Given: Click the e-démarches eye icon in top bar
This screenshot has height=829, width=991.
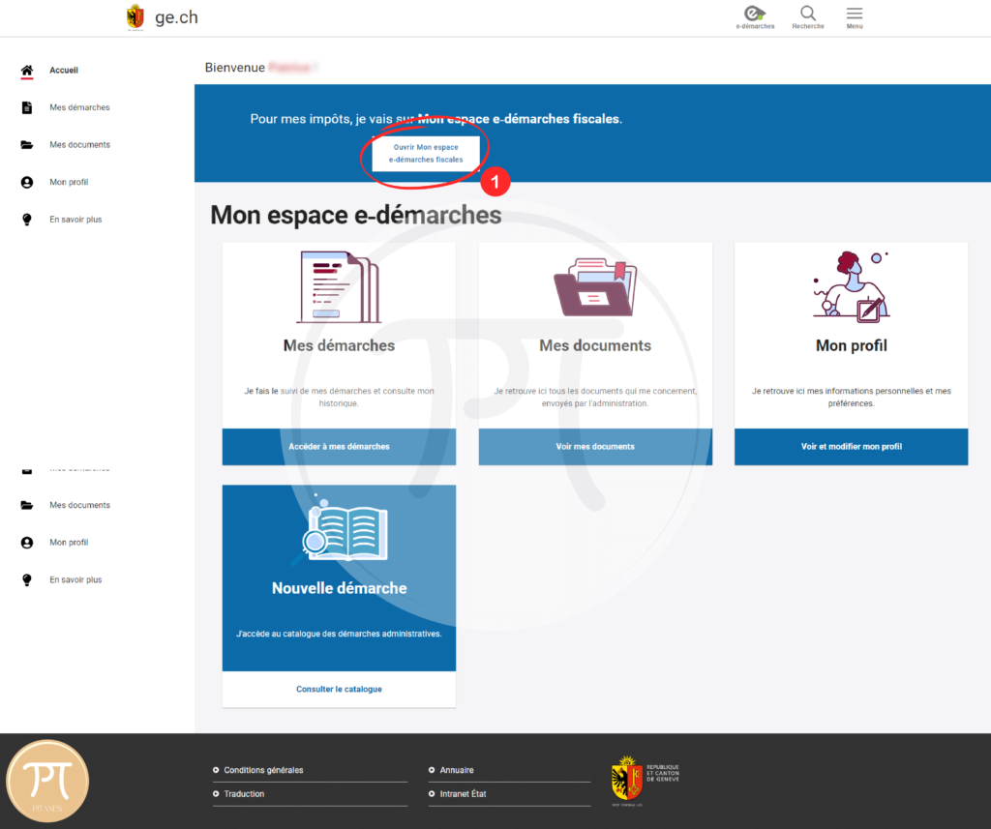Looking at the screenshot, I should tap(755, 14).
